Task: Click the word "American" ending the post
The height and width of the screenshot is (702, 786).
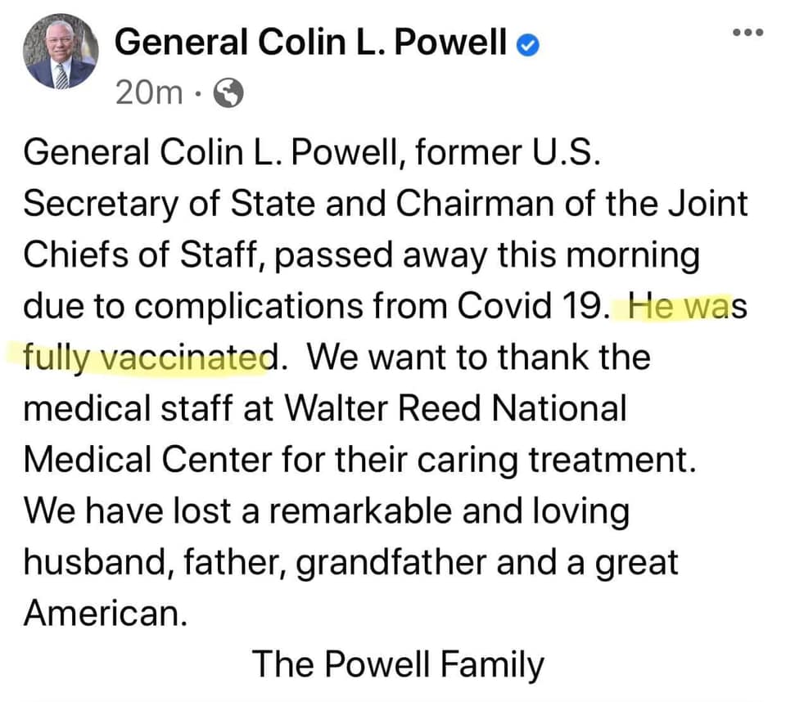Action: tap(102, 613)
